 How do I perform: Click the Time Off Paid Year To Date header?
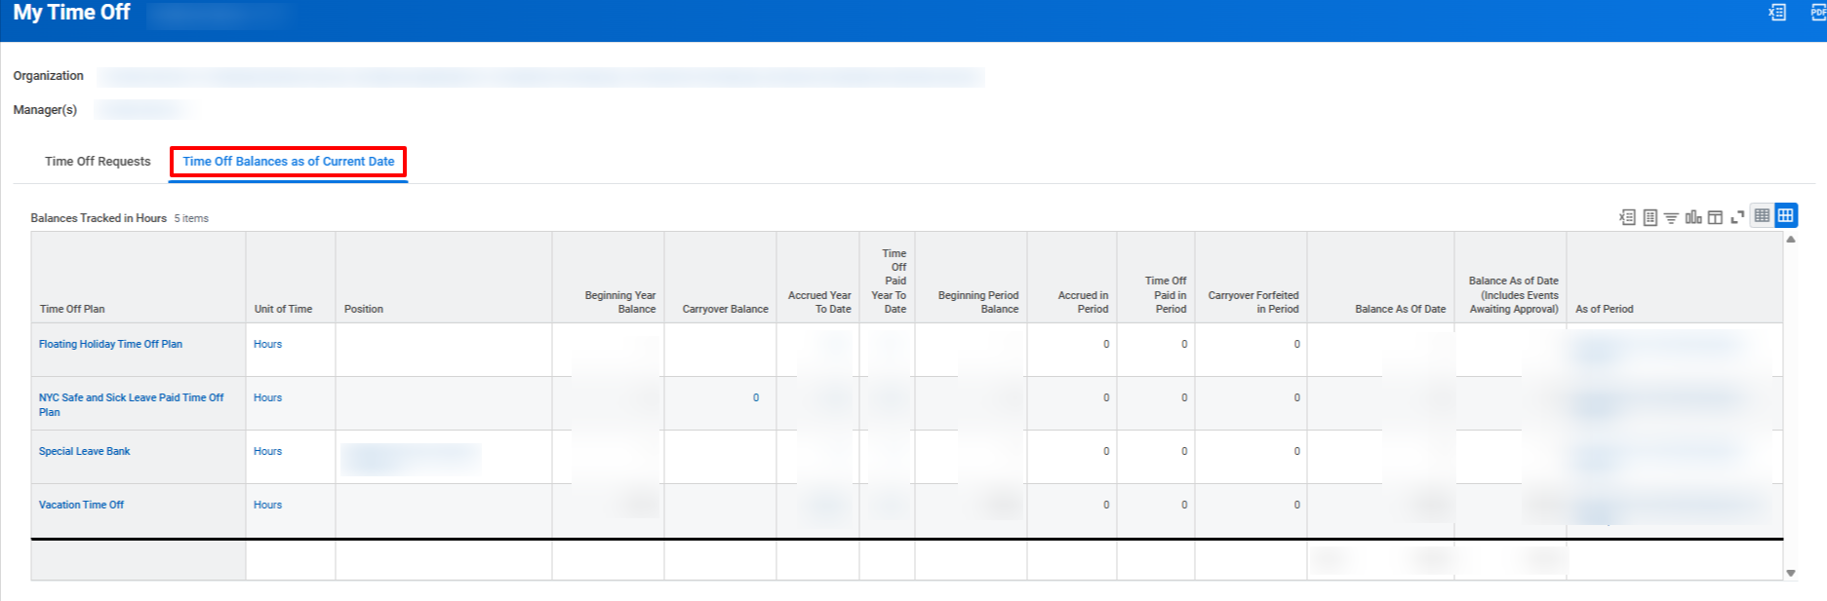pos(888,278)
